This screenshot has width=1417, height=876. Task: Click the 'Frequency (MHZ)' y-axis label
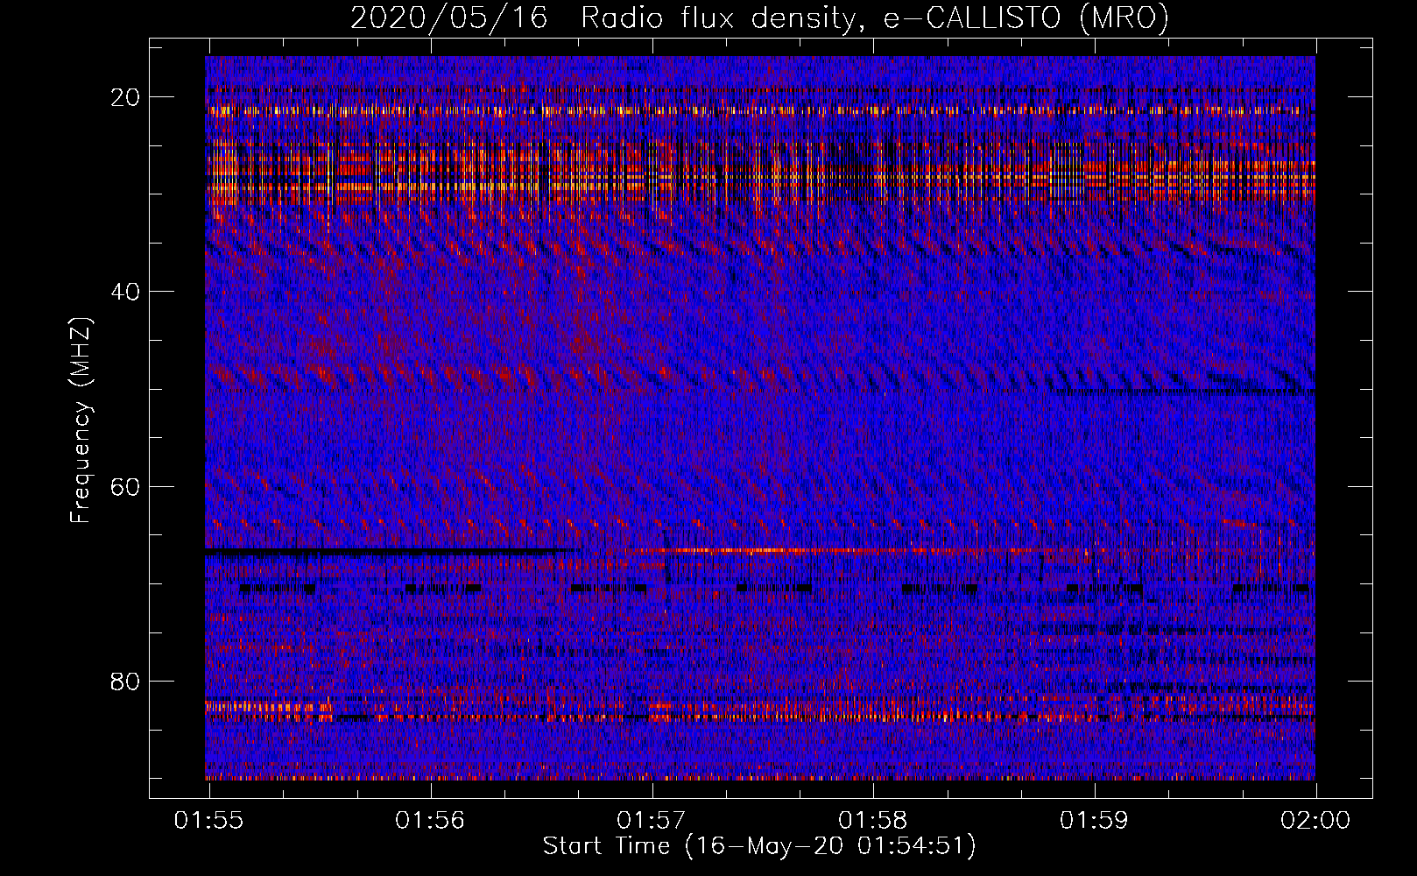[x=81, y=420]
